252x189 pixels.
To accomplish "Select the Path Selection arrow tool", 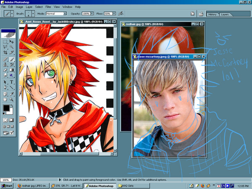I will pyautogui.click(x=5, y=82).
